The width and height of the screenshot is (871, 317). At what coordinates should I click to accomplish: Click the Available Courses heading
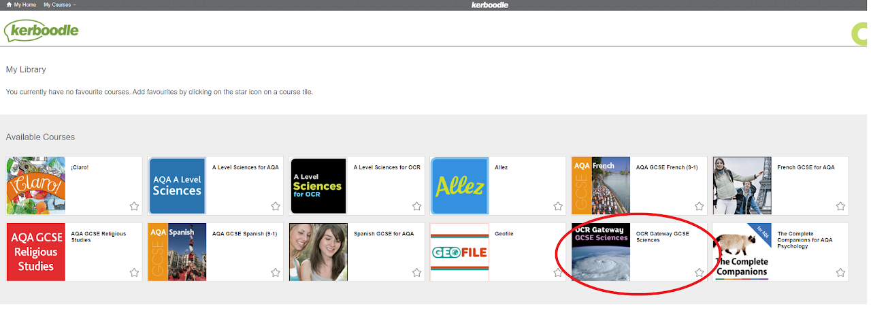(x=40, y=137)
